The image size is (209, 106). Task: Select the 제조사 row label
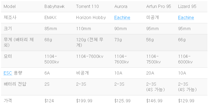tap(10, 17)
